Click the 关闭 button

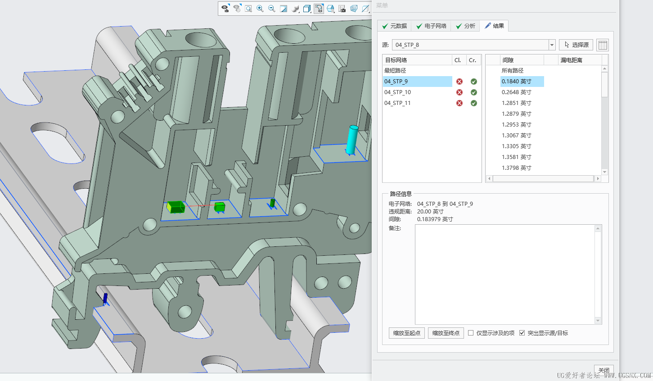(x=603, y=371)
